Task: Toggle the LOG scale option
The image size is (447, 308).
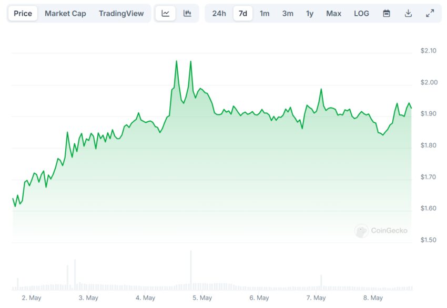Action: pyautogui.click(x=361, y=13)
